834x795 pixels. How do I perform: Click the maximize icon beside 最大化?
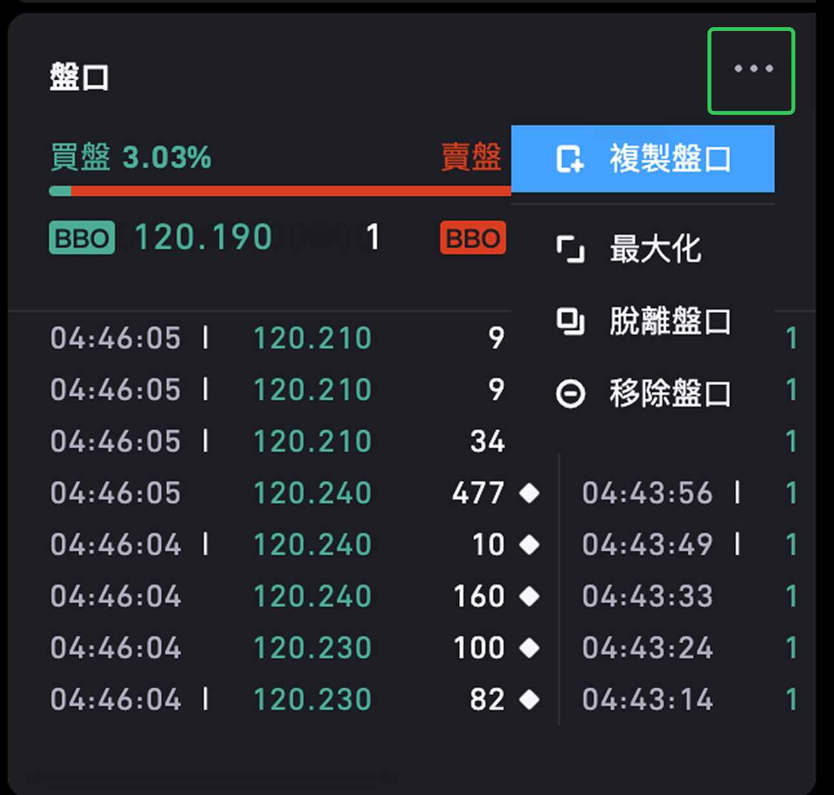point(570,249)
